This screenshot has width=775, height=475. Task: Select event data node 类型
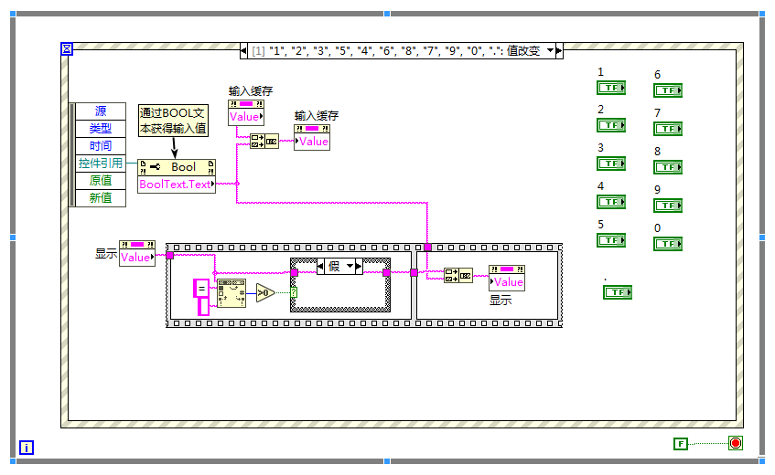click(x=101, y=129)
